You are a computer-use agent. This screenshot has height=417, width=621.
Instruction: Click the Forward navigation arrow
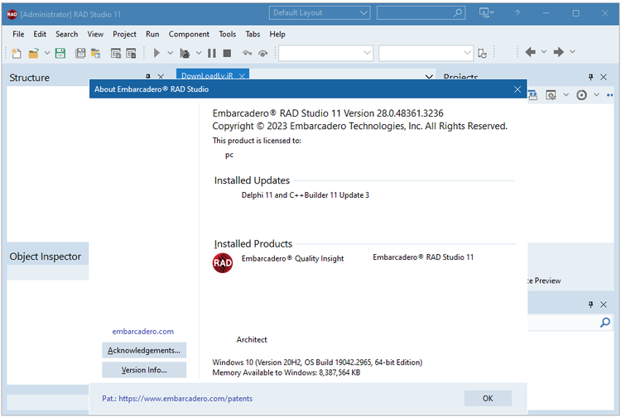[559, 52]
